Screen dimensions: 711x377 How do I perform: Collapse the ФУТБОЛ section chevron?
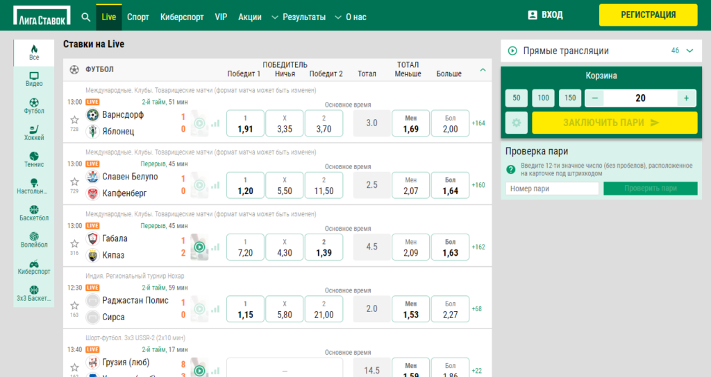(x=483, y=70)
